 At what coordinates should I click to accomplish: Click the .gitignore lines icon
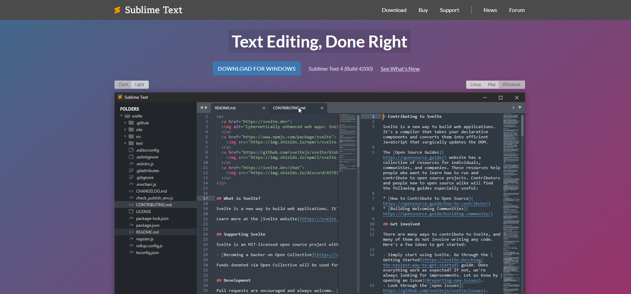(131, 177)
